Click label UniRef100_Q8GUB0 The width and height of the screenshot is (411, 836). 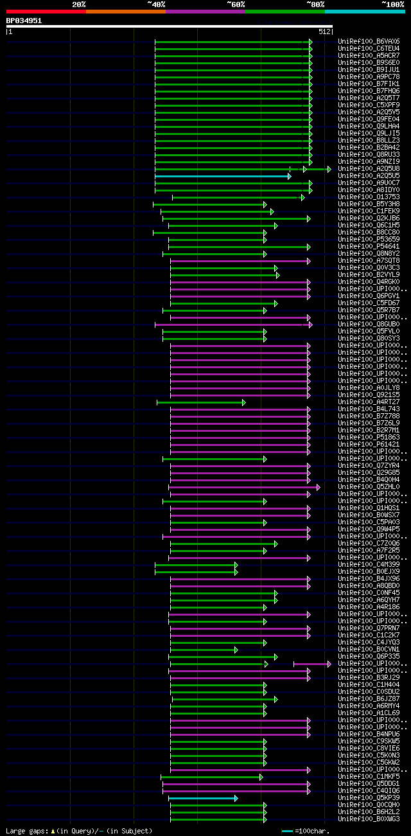click(369, 325)
